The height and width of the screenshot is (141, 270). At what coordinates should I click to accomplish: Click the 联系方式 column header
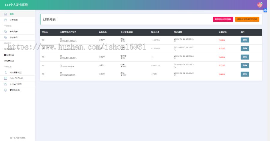(x=155, y=32)
